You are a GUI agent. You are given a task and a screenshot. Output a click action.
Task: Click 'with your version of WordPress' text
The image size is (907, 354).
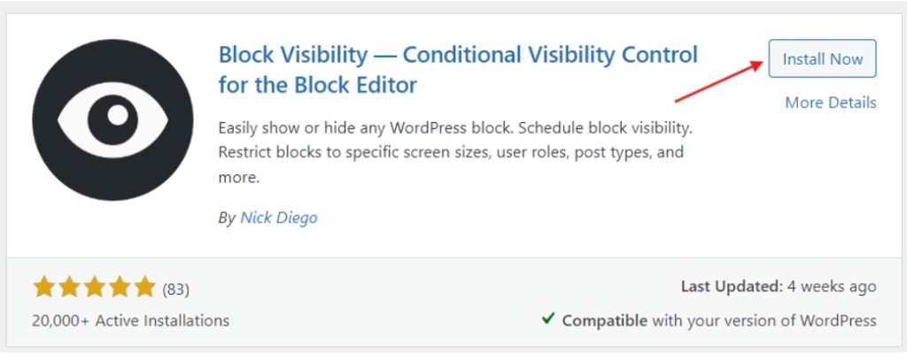point(764,320)
